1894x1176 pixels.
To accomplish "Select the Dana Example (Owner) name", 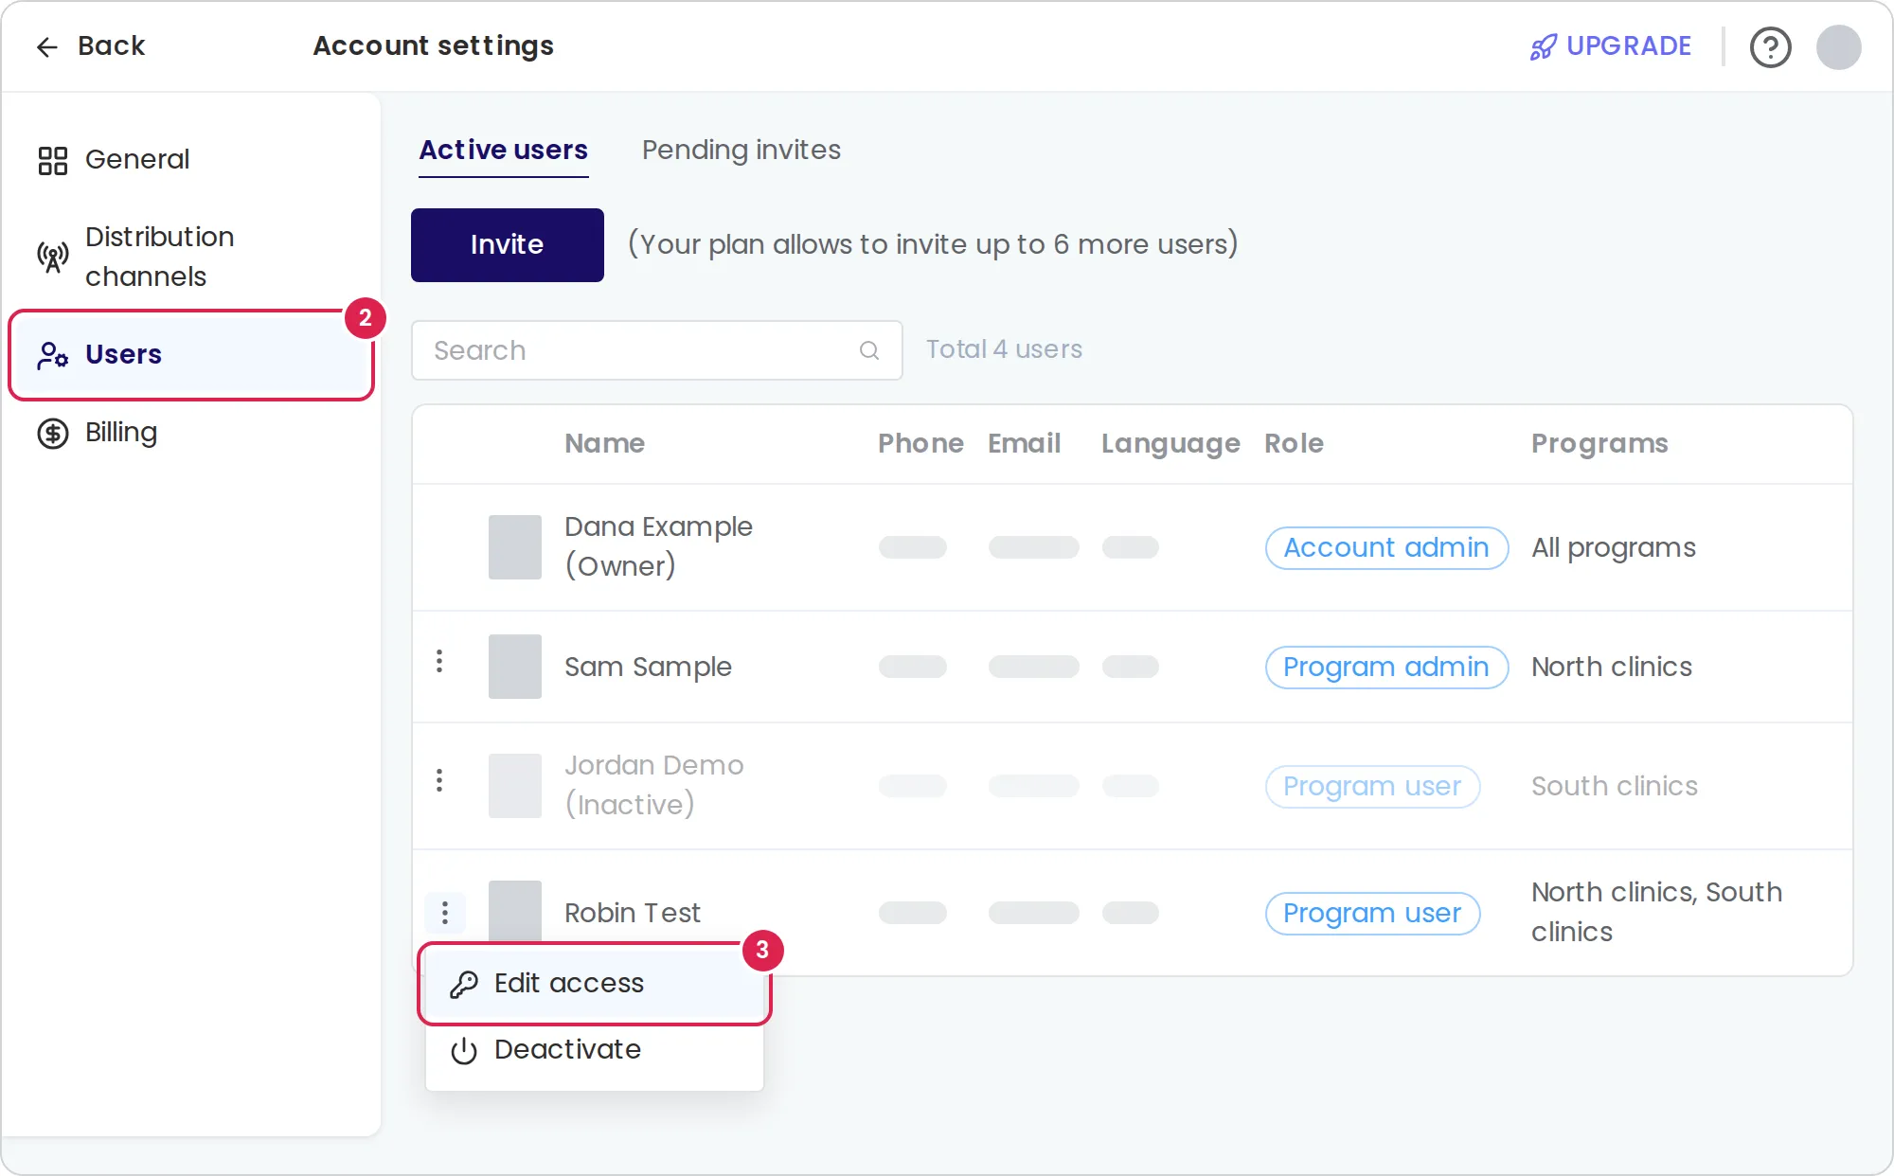I will [x=658, y=546].
